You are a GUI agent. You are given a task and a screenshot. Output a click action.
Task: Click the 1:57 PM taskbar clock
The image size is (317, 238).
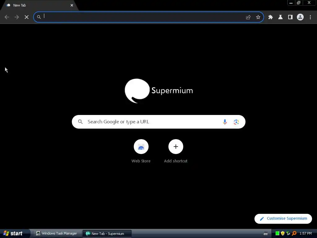[x=306, y=233]
